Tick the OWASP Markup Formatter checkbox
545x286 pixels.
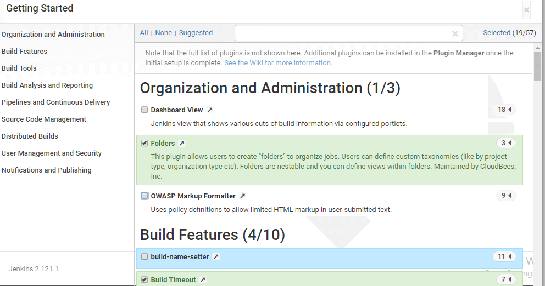[144, 196]
